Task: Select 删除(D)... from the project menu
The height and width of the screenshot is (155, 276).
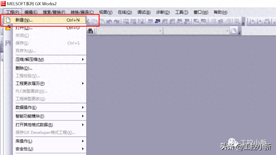Action: pyautogui.click(x=24, y=68)
